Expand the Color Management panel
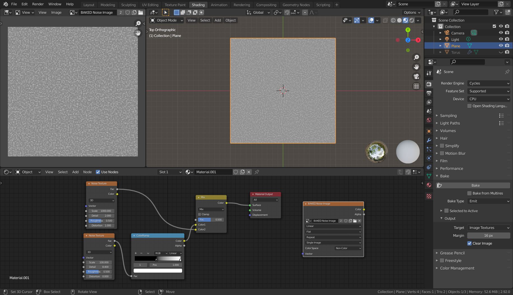The width and height of the screenshot is (513, 295). 457,268
